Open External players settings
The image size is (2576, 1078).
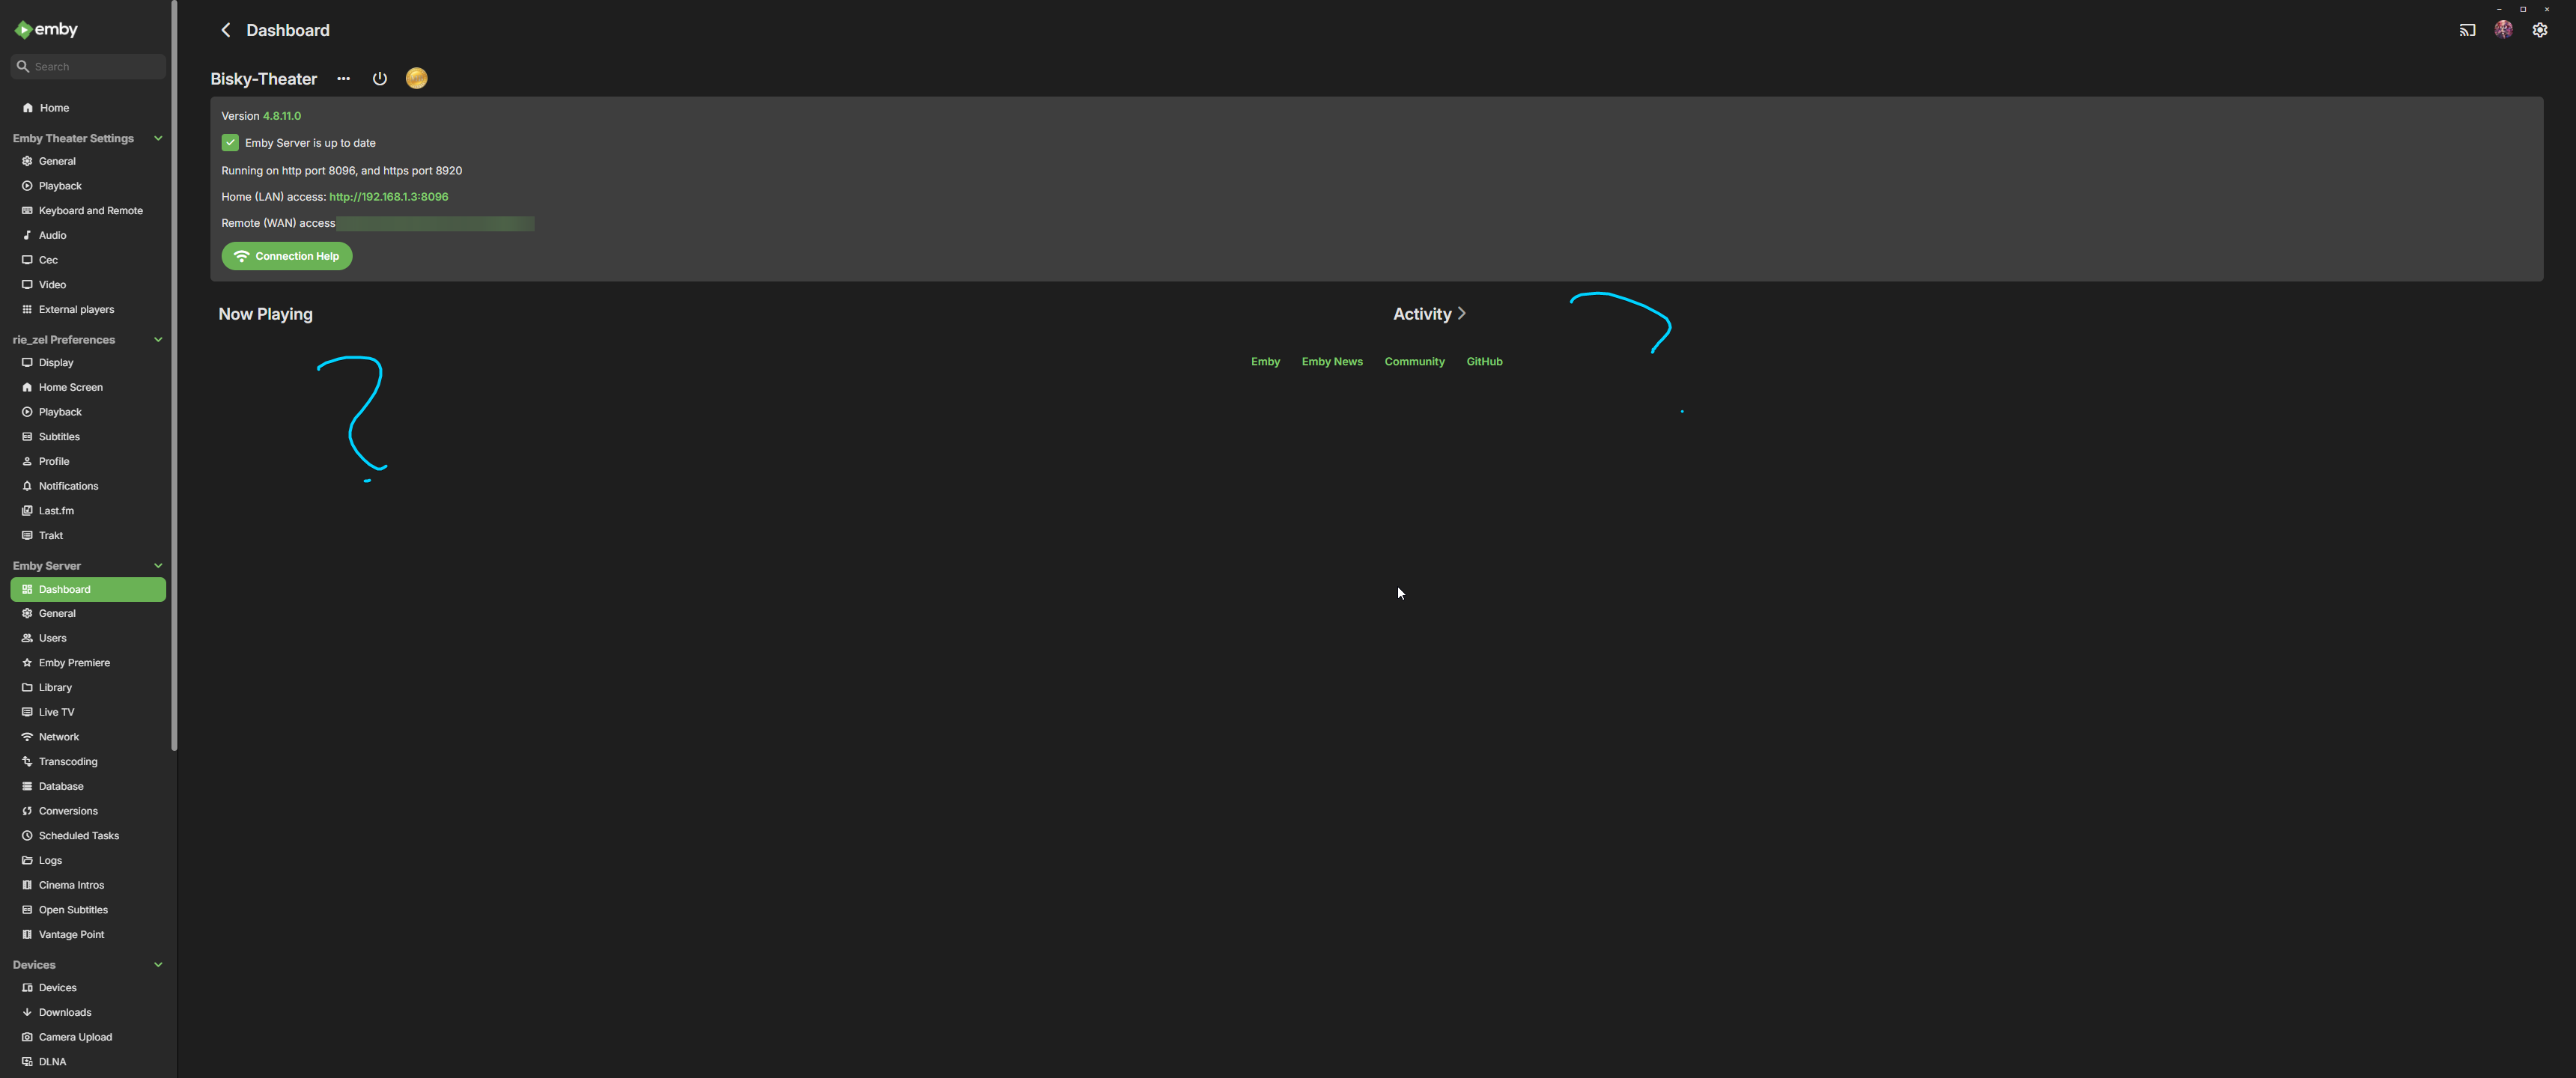click(88, 310)
